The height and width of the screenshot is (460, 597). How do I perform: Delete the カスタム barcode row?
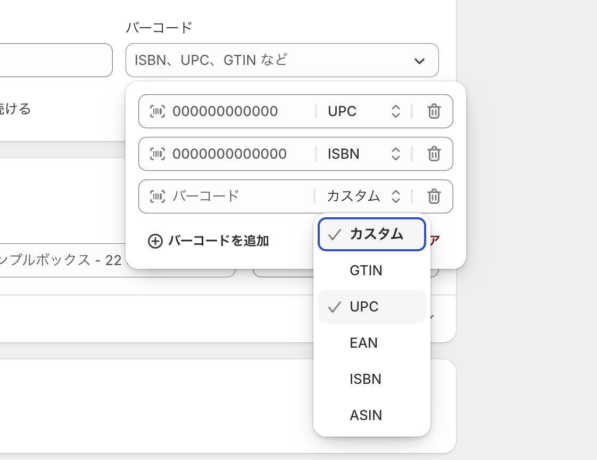tap(434, 196)
